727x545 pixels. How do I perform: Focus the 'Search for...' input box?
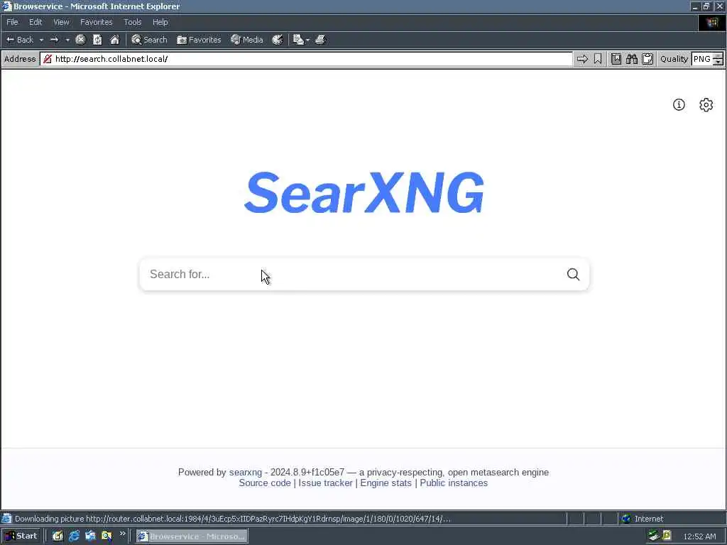click(352, 275)
